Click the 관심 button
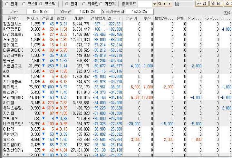 (202, 4)
